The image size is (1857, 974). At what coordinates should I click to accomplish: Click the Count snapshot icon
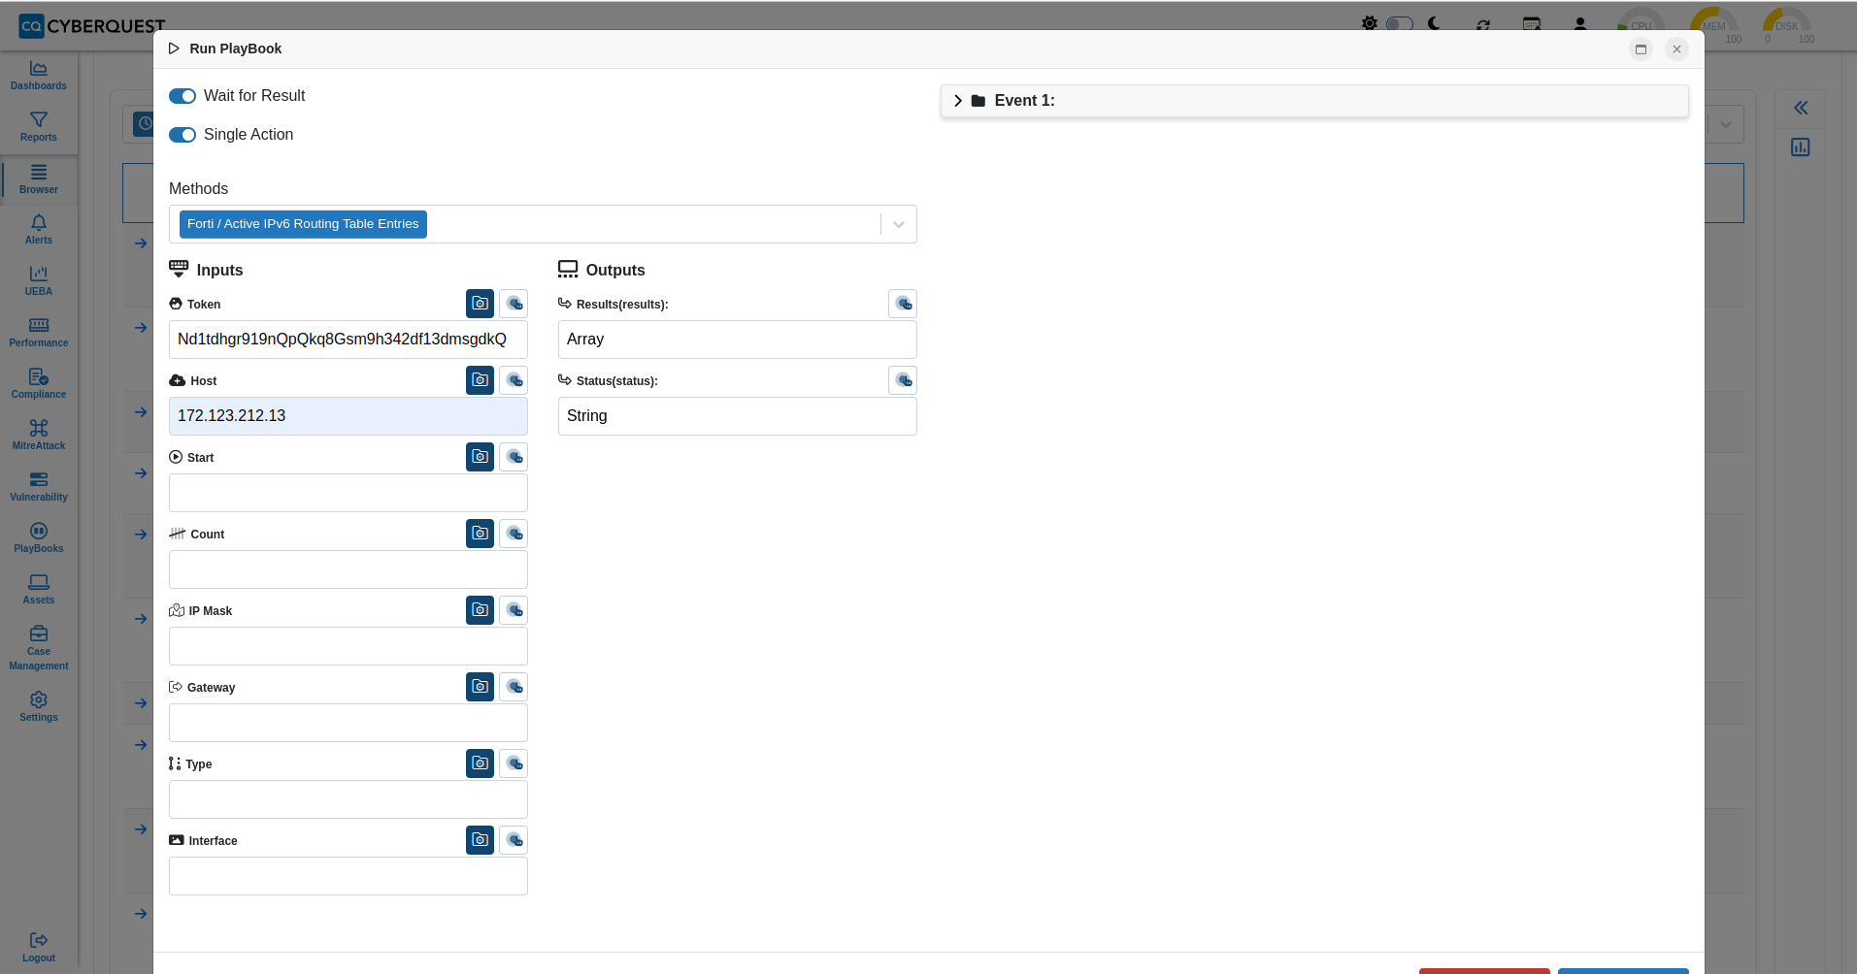point(481,534)
